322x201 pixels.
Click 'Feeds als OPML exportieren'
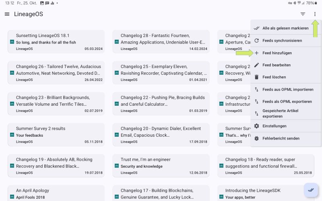tap(287, 101)
